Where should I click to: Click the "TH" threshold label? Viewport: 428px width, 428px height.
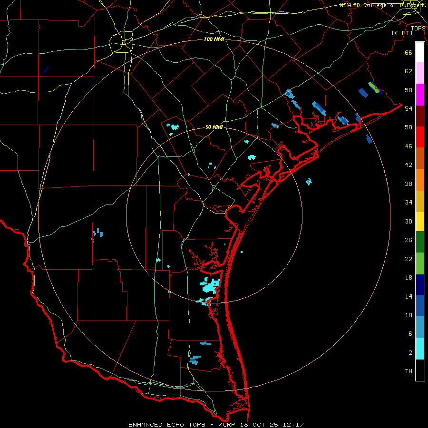tap(409, 371)
